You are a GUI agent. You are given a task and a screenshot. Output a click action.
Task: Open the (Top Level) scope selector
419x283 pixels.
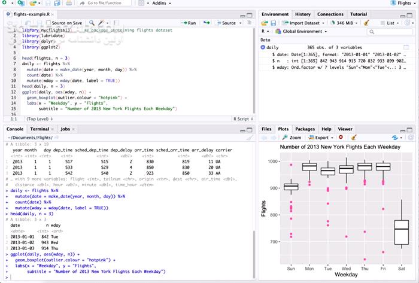40,119
